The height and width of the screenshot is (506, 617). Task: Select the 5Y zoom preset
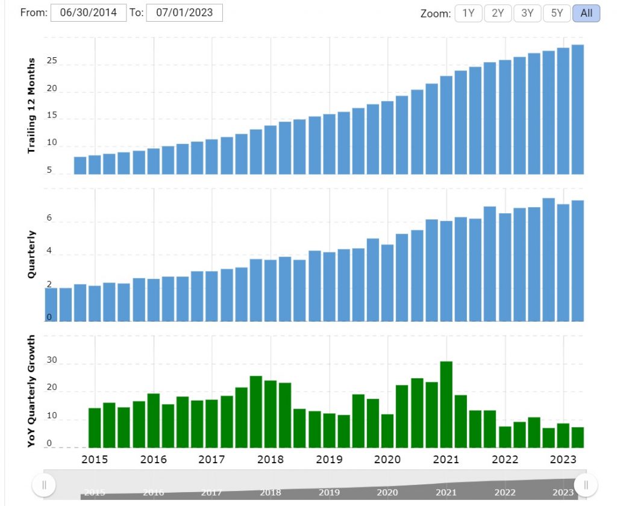(x=556, y=13)
